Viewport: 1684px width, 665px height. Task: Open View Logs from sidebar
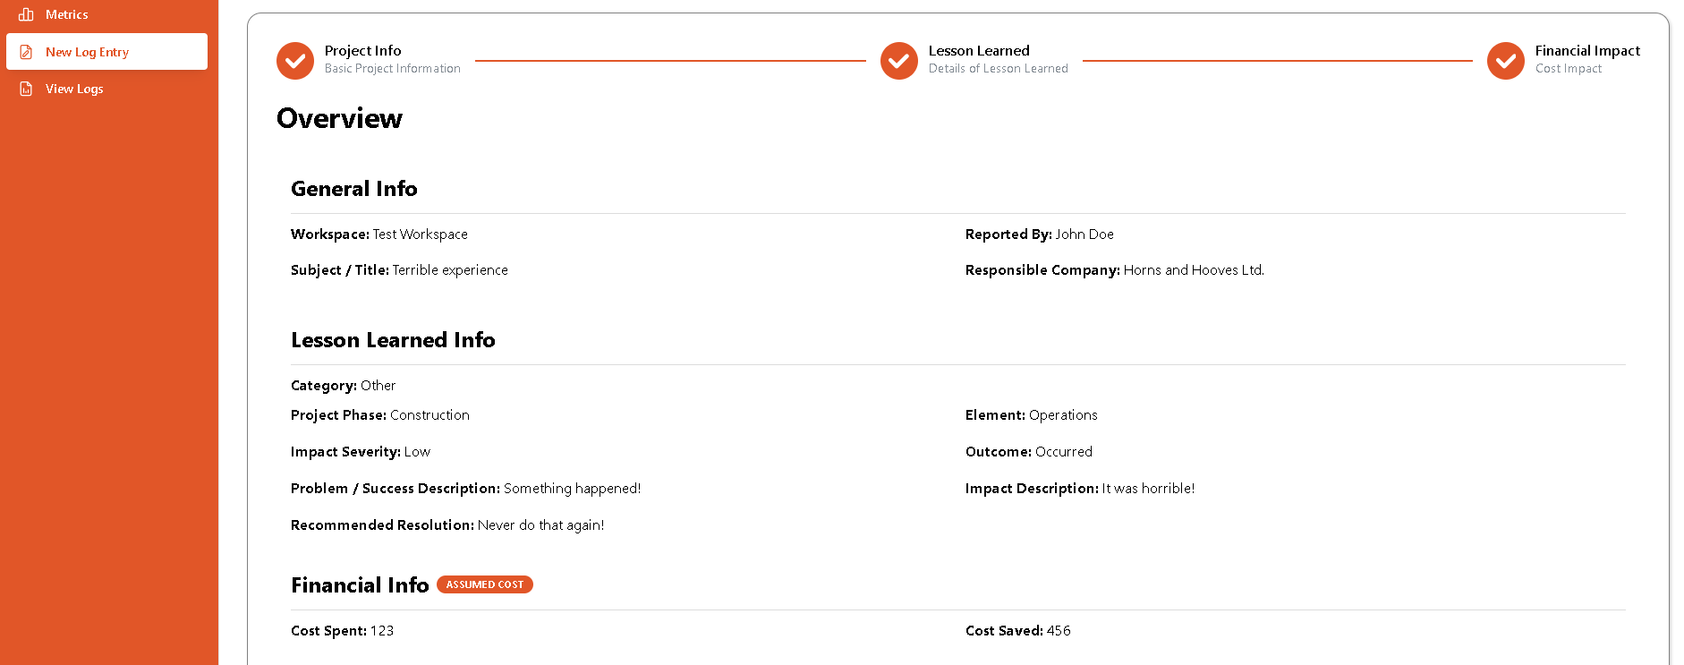pos(74,89)
